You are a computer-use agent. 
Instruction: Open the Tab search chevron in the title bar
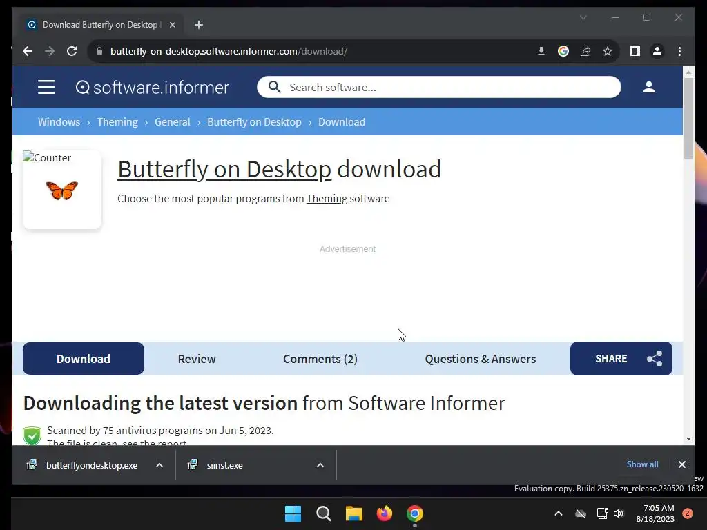coord(583,17)
